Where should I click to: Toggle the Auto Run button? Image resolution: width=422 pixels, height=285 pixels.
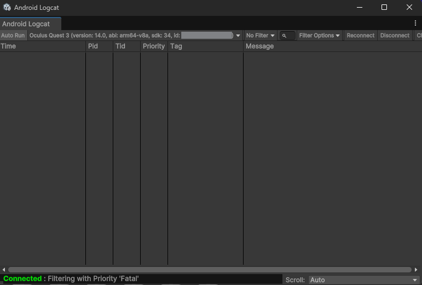[x=13, y=36]
